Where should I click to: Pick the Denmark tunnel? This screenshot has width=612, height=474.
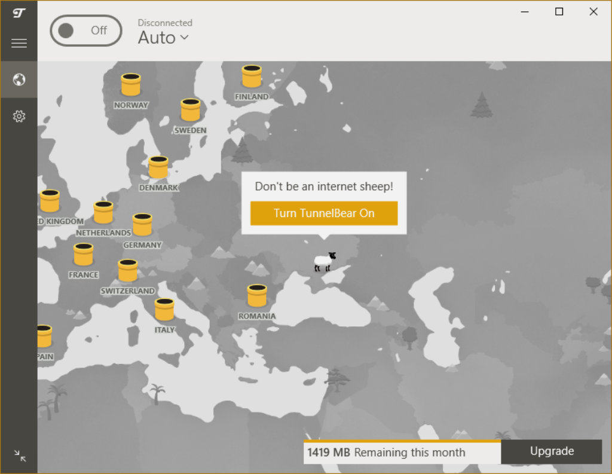158,167
